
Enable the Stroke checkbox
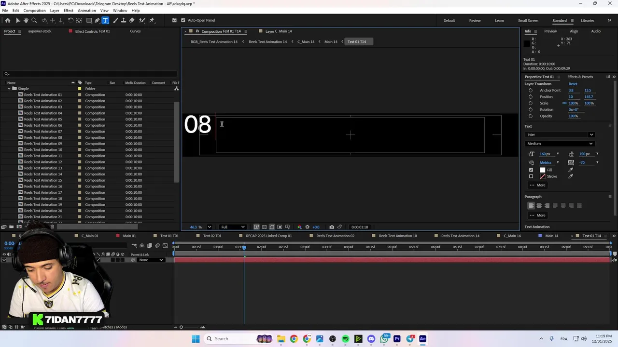(x=531, y=176)
